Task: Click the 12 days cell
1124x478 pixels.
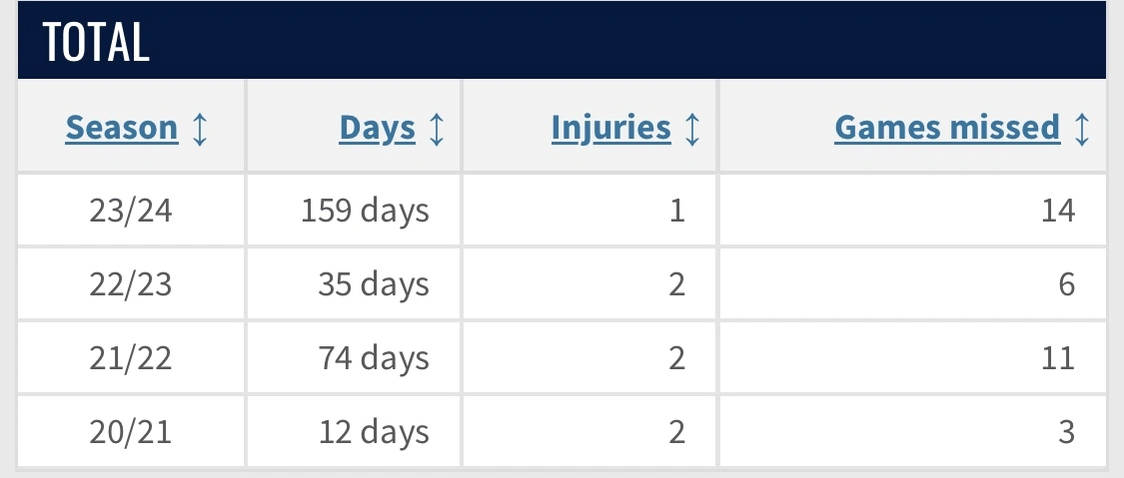Action: pos(374,432)
